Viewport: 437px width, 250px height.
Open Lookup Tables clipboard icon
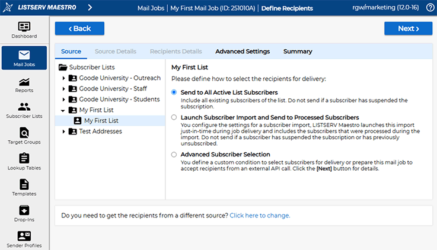24,158
